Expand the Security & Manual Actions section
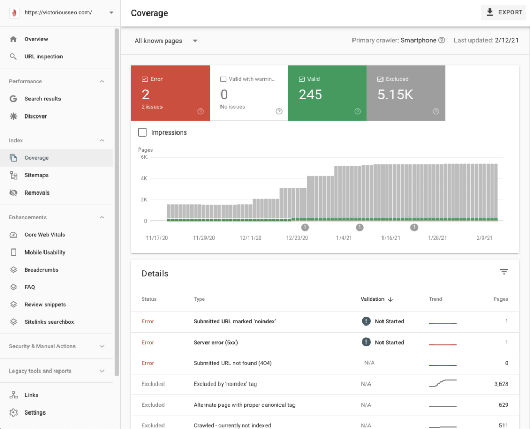Screen dimensions: 530x429 tap(56, 346)
